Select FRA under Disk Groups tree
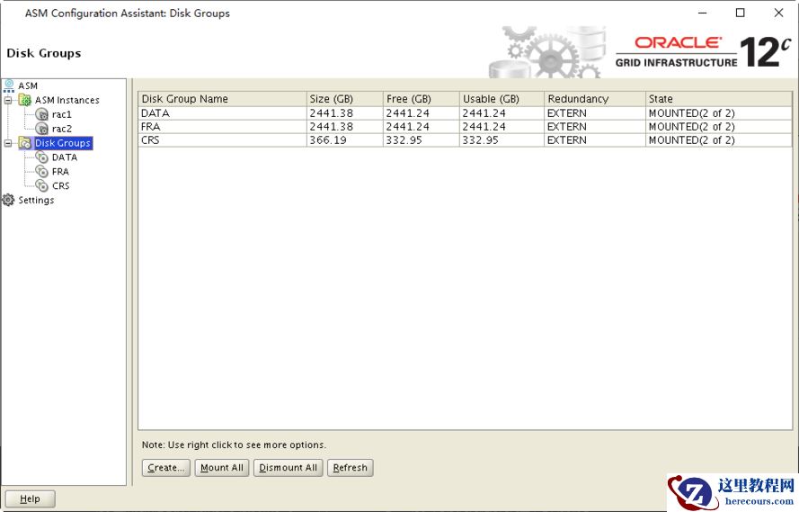Viewport: 799px width, 512px height. 60,171
